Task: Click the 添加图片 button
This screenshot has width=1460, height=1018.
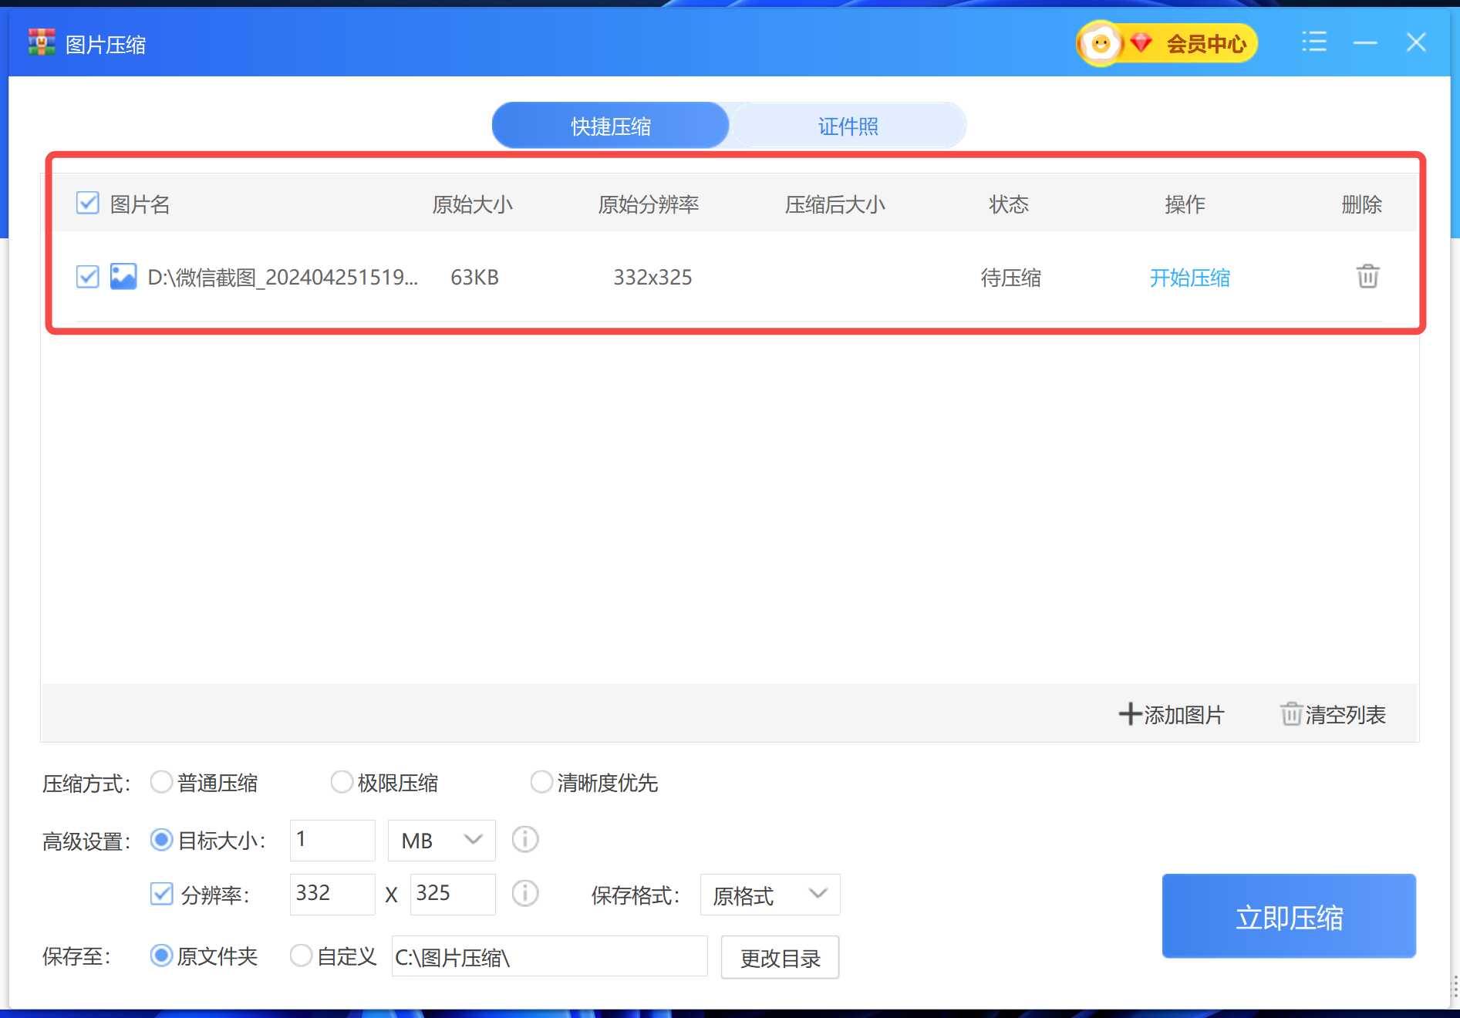Action: 1172,714
